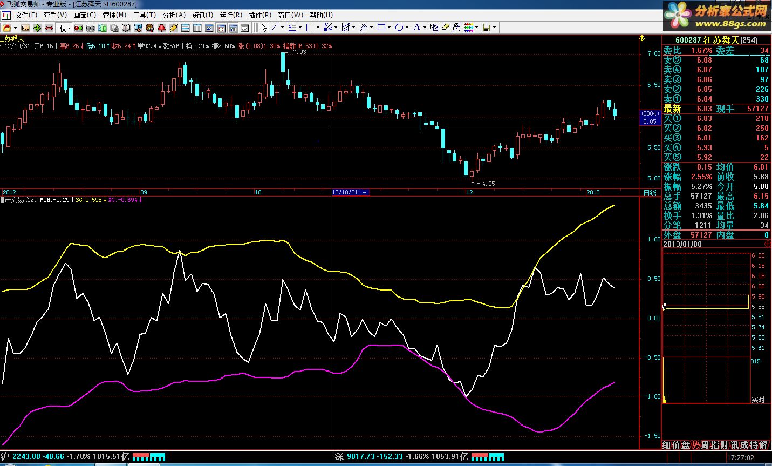The height and width of the screenshot is (466, 772).
Task: Switch to the 价 price tab
Action: [677, 445]
